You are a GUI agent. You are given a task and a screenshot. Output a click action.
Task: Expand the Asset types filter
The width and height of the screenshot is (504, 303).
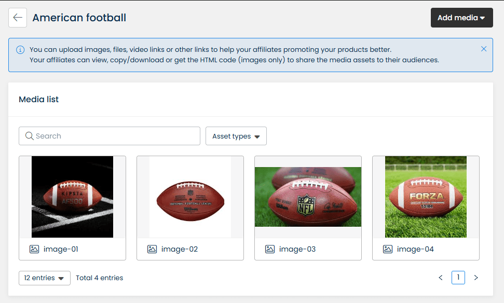(x=236, y=136)
